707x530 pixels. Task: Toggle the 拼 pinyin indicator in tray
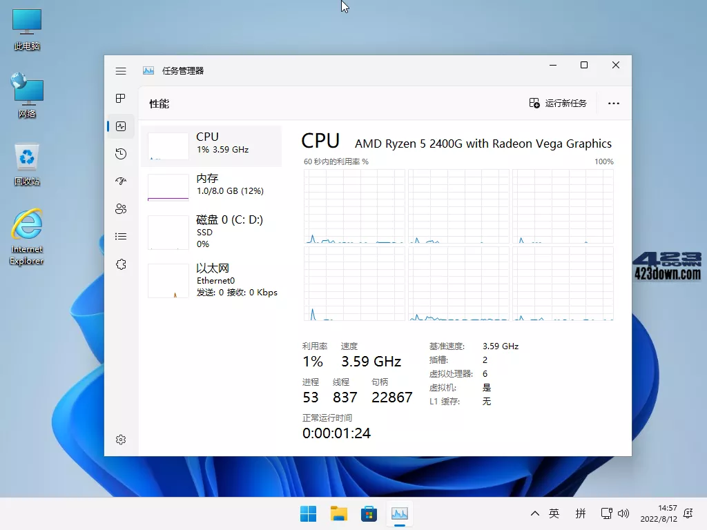[581, 513]
